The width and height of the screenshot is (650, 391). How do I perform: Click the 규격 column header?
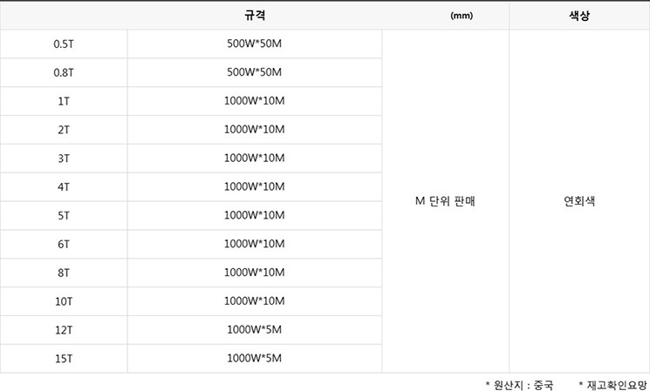click(255, 16)
